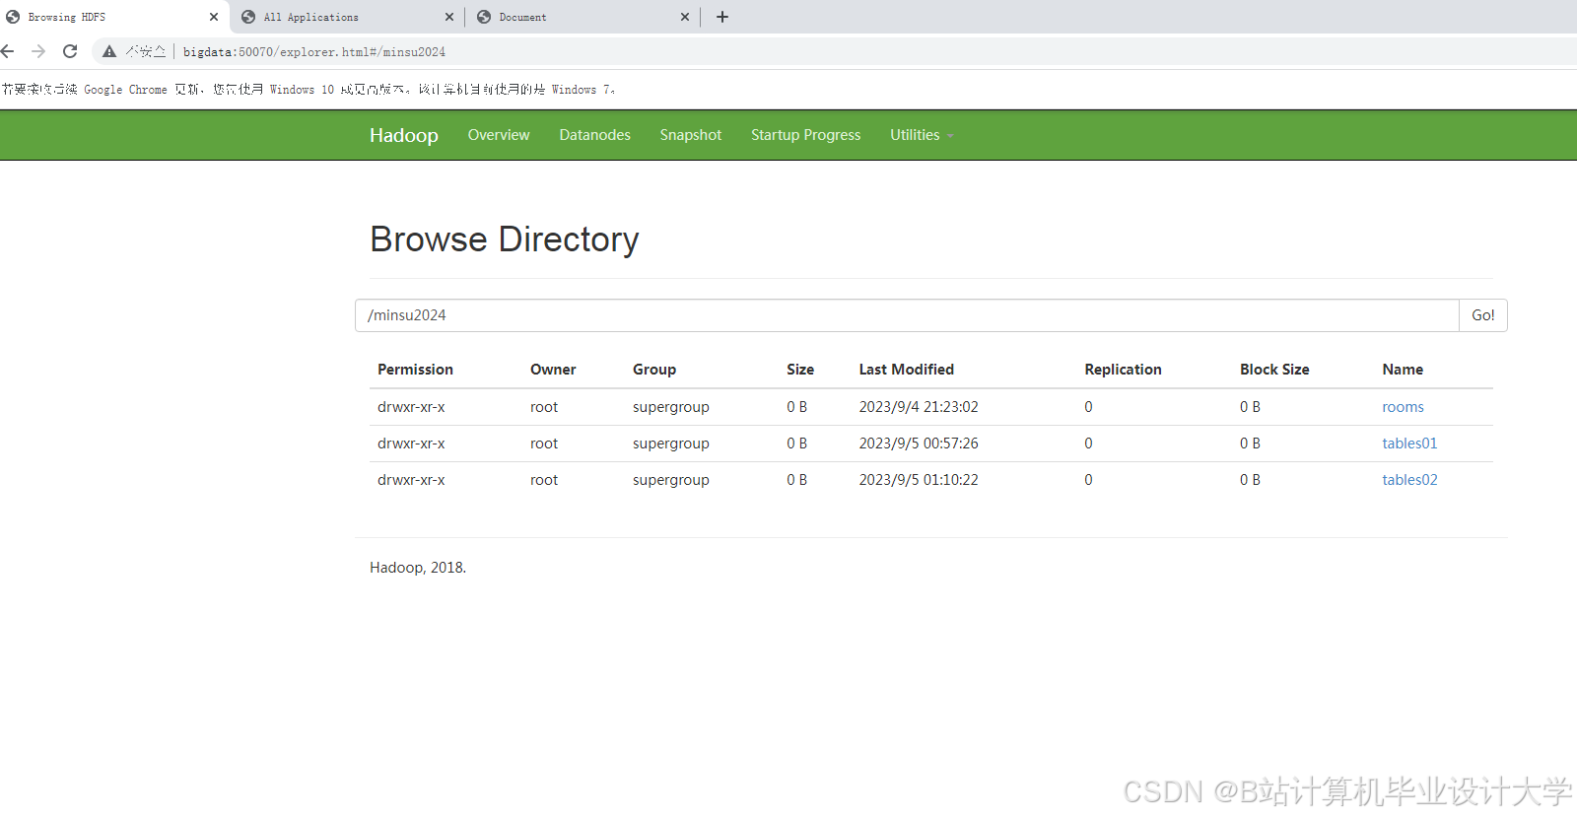Click the not-secure warning triangle icon
Screen dimensions: 1577x819
coord(109,51)
